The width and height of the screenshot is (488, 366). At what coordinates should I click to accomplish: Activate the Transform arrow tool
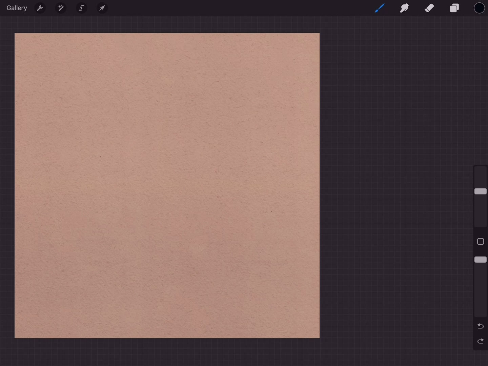102,8
